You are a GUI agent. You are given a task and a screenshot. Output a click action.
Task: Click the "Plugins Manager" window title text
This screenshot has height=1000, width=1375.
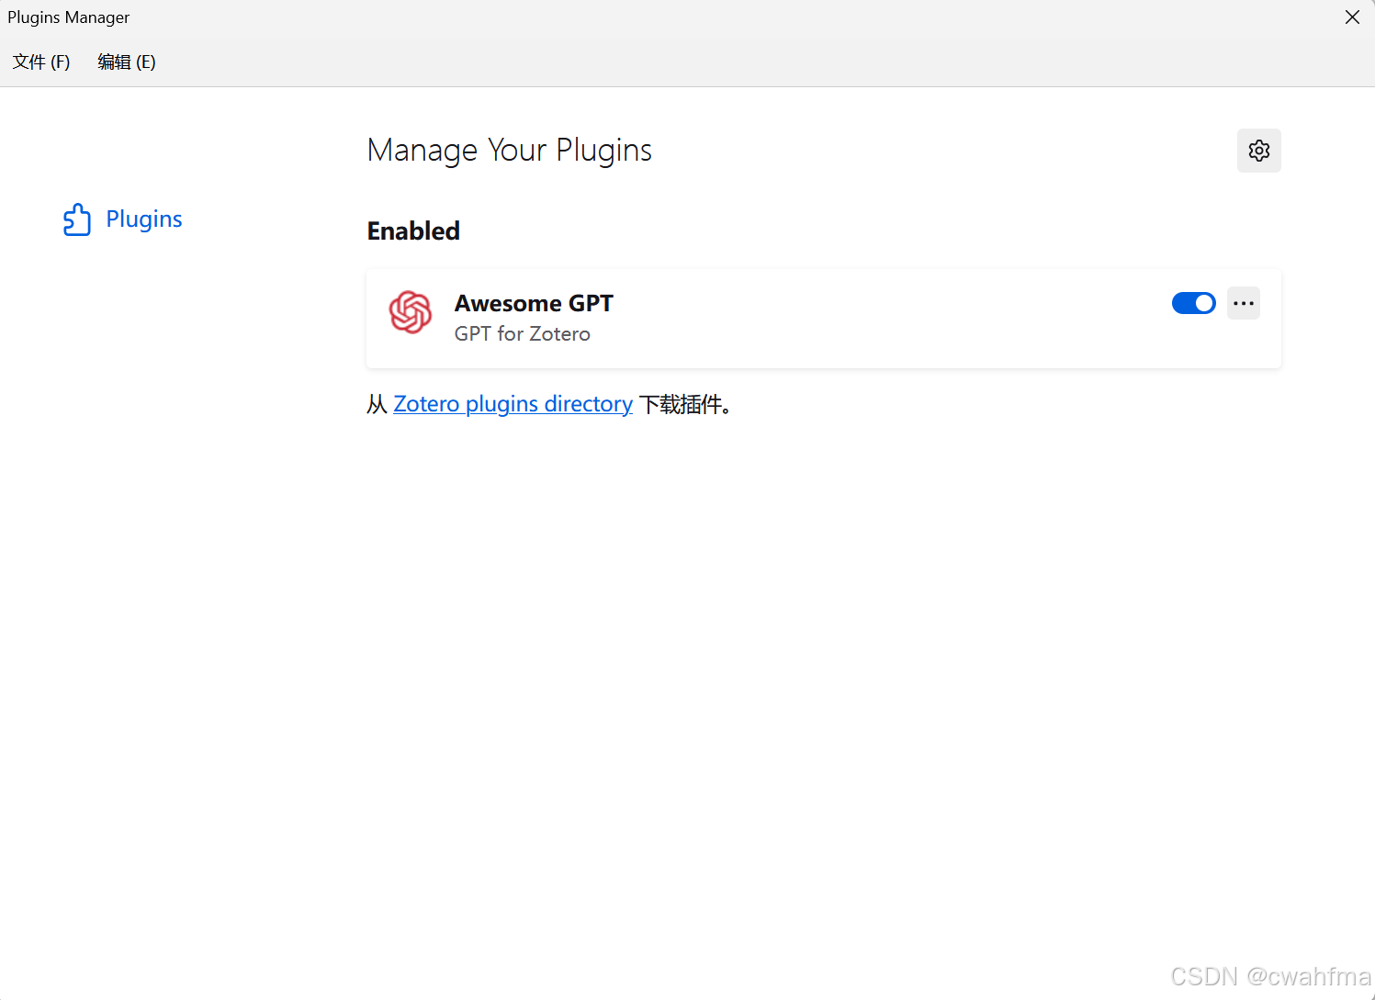point(69,17)
